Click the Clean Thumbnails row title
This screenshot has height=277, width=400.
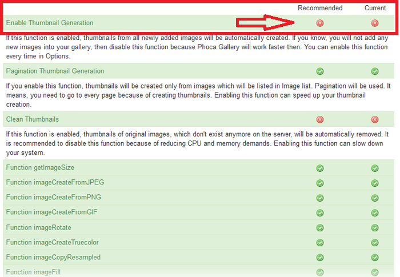pos(32,119)
